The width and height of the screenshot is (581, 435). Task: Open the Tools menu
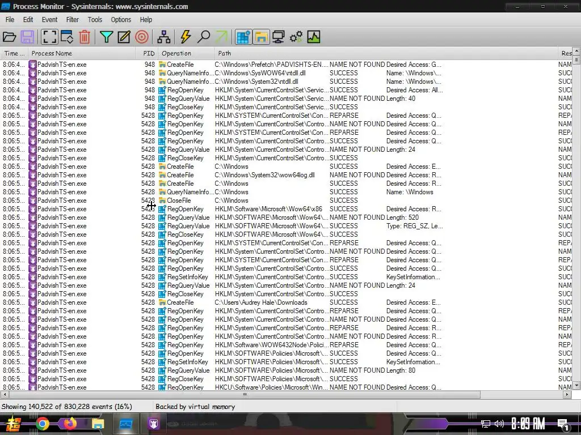click(x=95, y=20)
